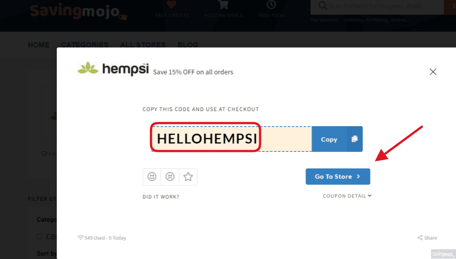
Task: Go to the Home menu item
Action: pyautogui.click(x=39, y=45)
